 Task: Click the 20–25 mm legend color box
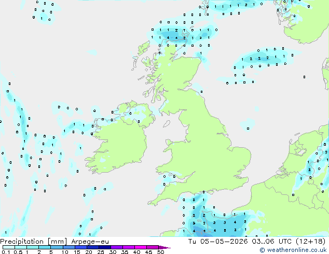[x=92, y=247]
